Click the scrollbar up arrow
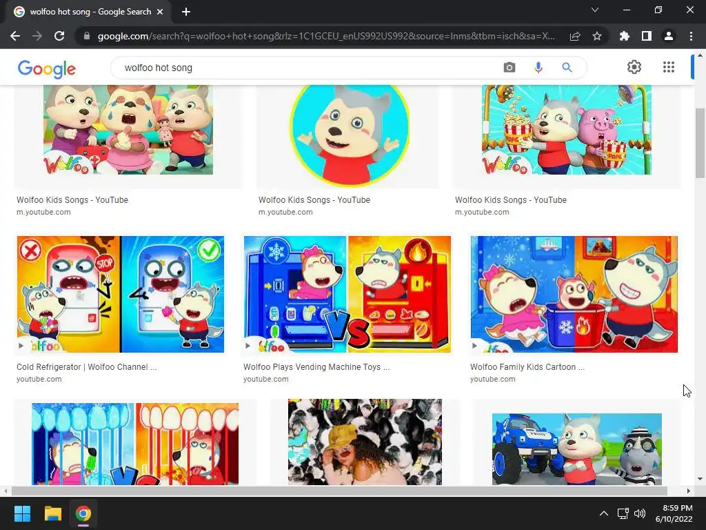 tap(700, 55)
